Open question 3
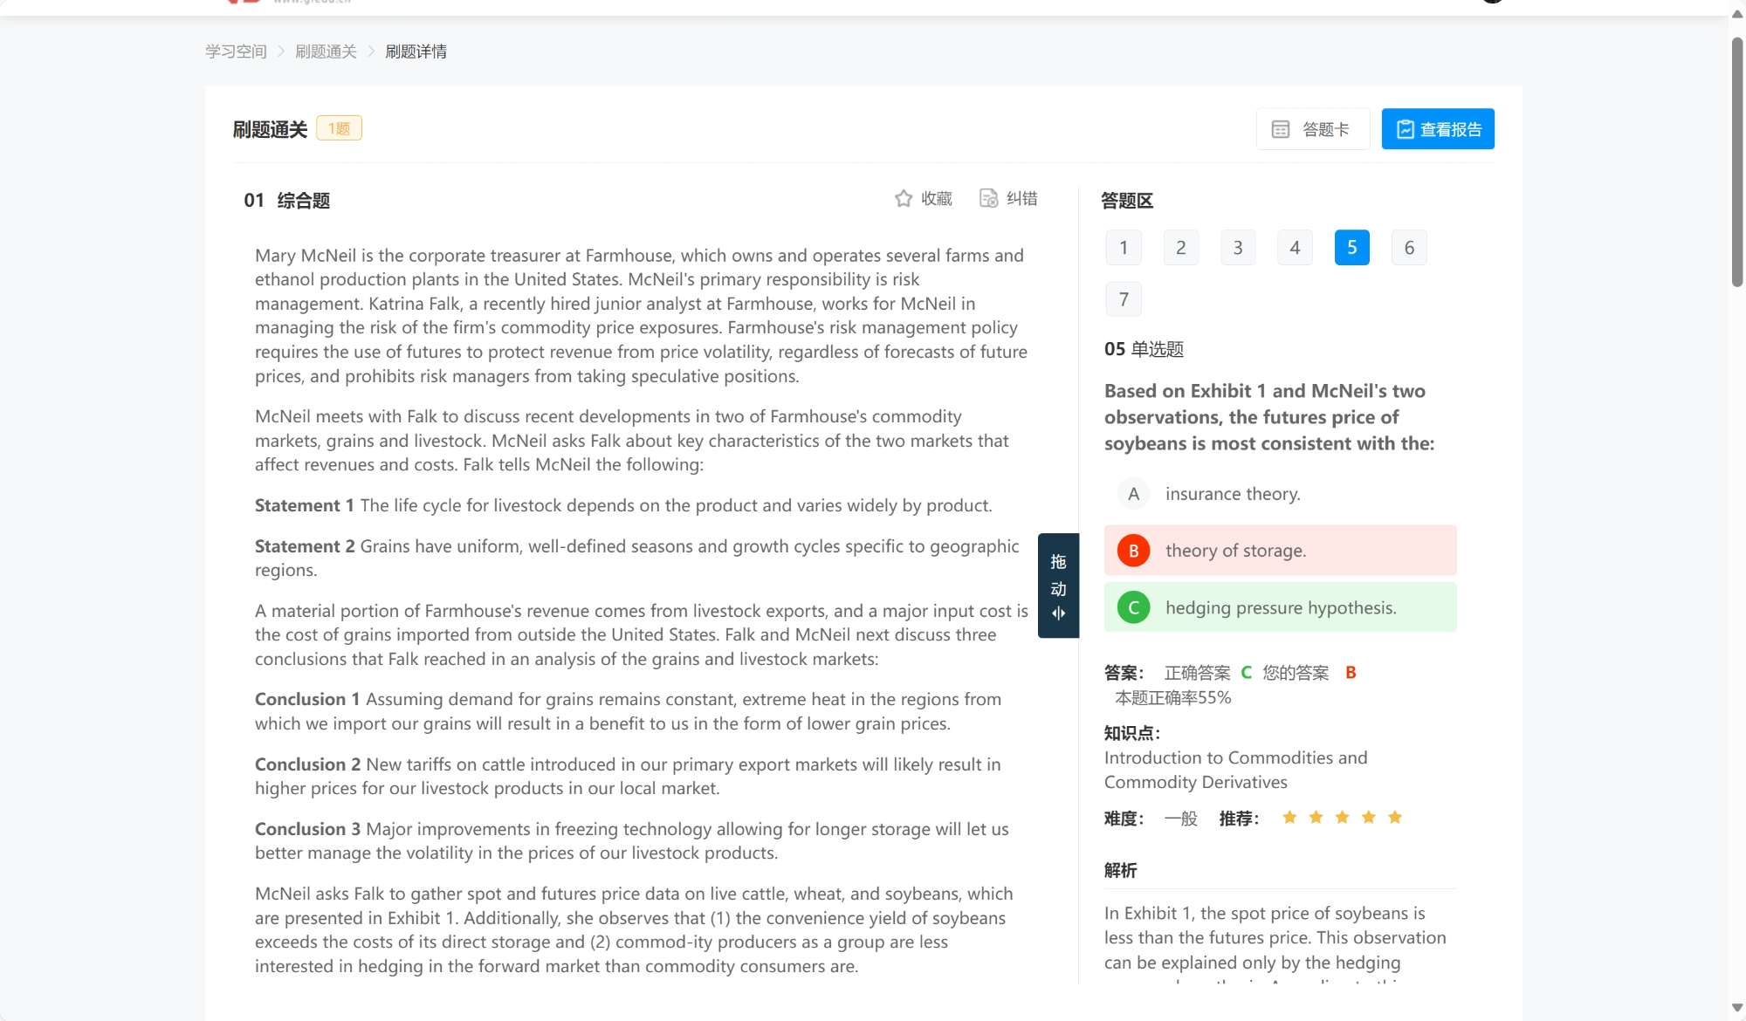Viewport: 1746px width, 1021px height. point(1238,248)
